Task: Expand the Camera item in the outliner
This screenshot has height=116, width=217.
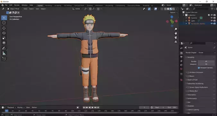Action: (186, 18)
